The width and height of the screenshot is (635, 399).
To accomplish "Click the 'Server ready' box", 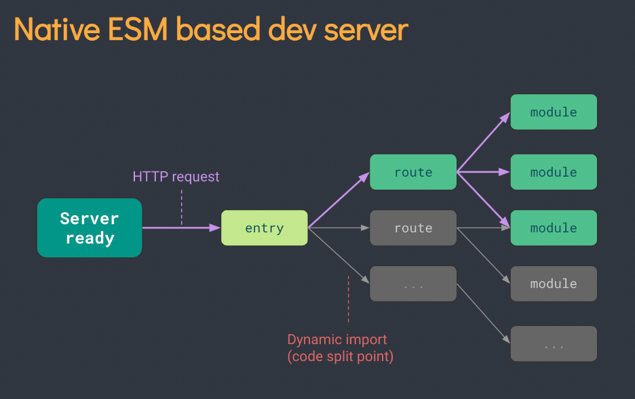I will coord(90,228).
